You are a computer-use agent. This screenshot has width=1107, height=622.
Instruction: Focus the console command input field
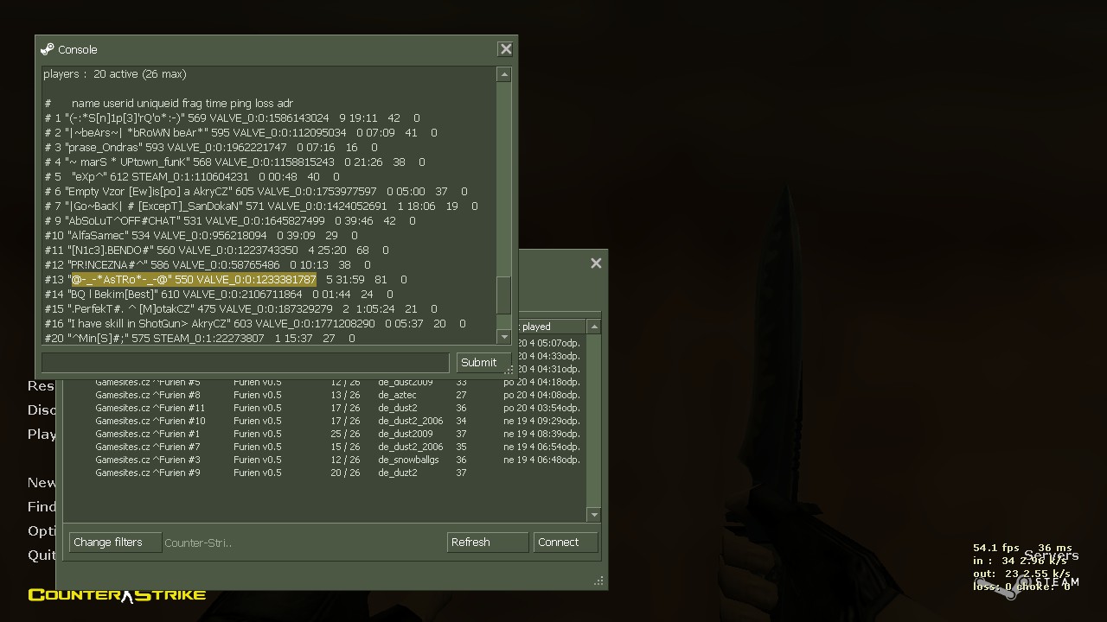pyautogui.click(x=246, y=362)
